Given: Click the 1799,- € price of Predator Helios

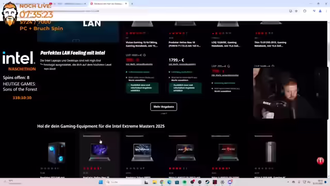Looking at the screenshot, I should coord(176,60).
